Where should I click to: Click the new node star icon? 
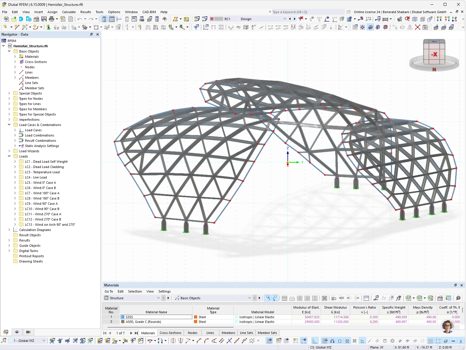(5, 27)
